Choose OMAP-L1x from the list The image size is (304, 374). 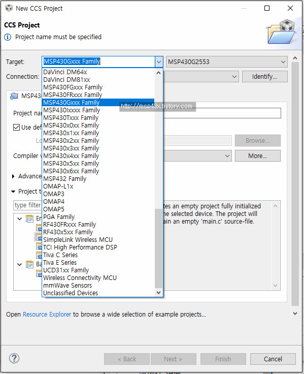tap(98, 186)
